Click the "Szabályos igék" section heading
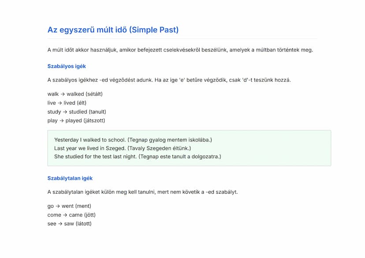Image resolution: width=365 pixels, height=258 pixels. (67, 66)
